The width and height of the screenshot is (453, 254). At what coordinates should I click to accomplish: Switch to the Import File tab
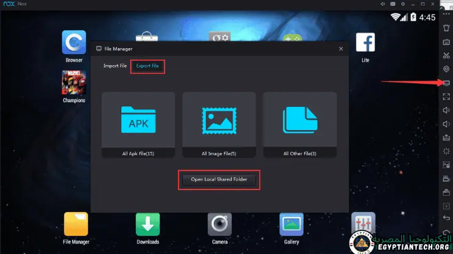coord(115,66)
